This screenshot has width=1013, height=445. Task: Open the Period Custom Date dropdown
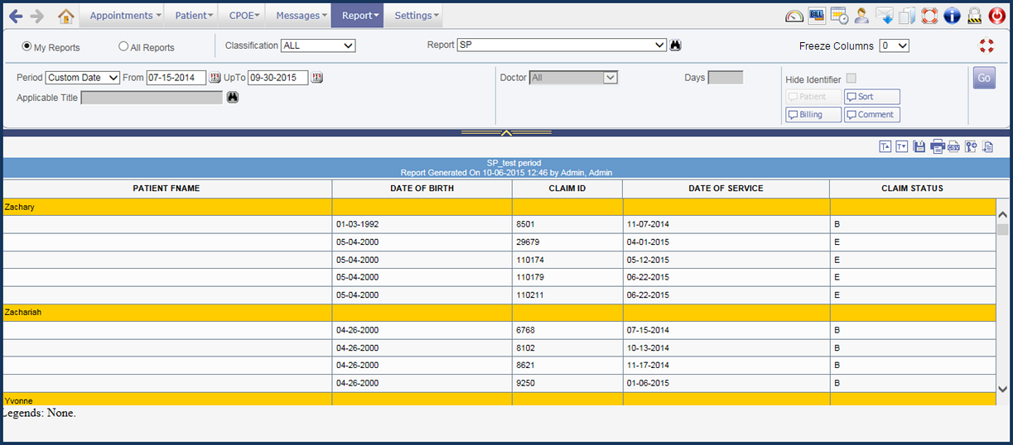click(83, 78)
